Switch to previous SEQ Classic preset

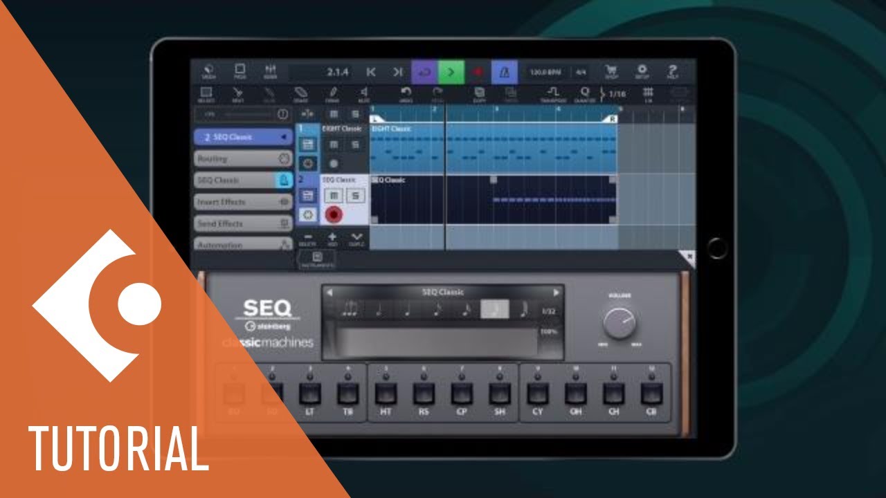click(x=330, y=292)
